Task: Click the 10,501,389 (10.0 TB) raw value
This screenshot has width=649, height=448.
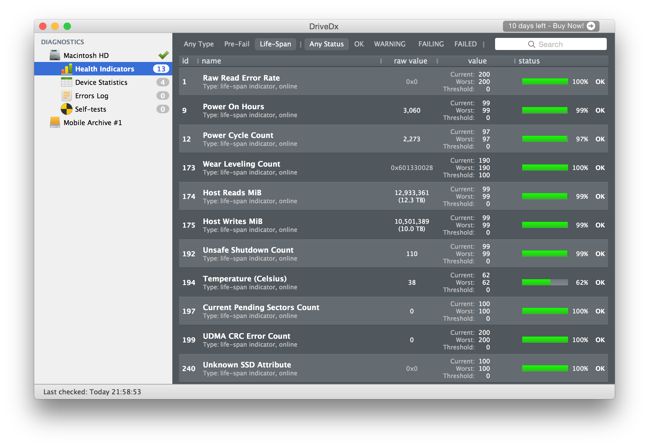Action: coord(412,225)
